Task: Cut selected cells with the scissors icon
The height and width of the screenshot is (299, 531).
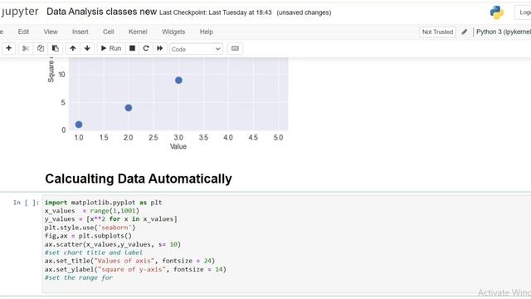Action: point(26,48)
